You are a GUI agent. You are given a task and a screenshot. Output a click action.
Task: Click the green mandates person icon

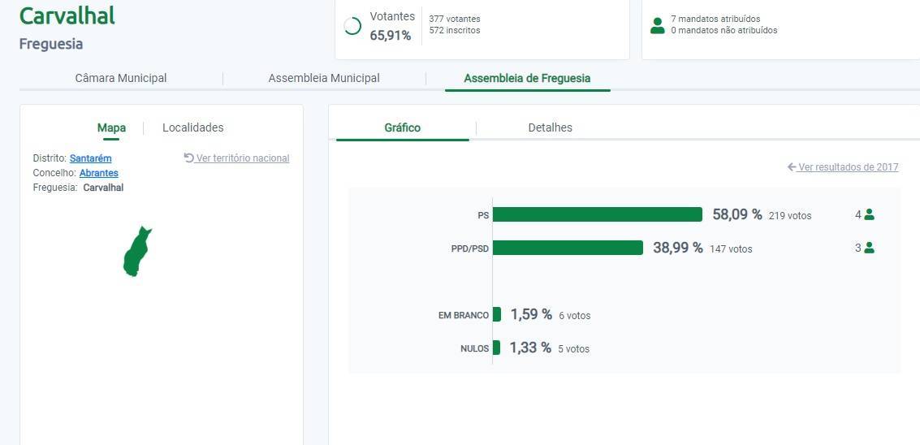(658, 25)
